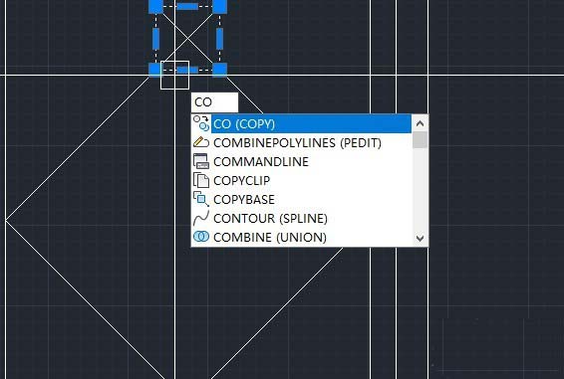The width and height of the screenshot is (564, 379).
Task: Click the suggestion list scroll-up arrow
Action: 420,123
